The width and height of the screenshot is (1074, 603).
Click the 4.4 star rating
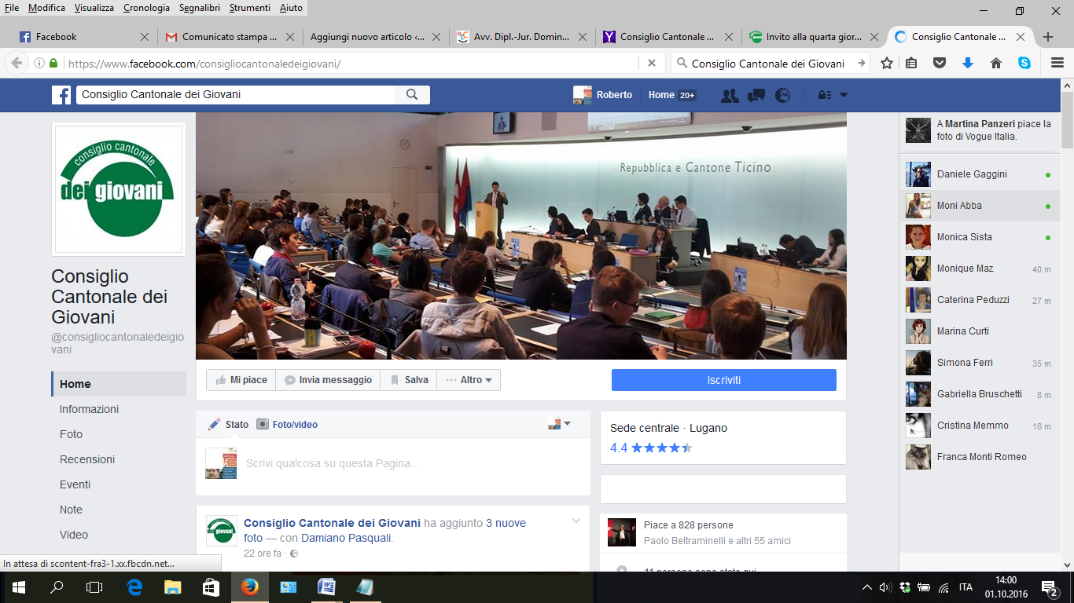tap(651, 448)
